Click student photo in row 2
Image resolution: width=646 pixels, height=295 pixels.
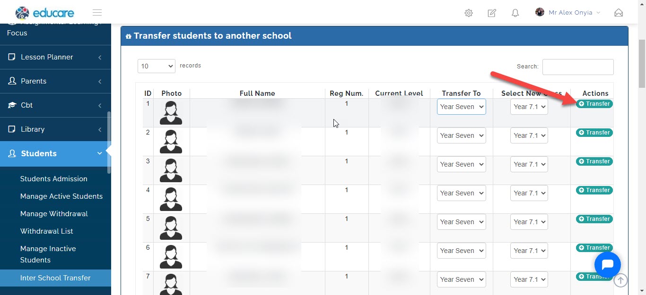coord(171,142)
